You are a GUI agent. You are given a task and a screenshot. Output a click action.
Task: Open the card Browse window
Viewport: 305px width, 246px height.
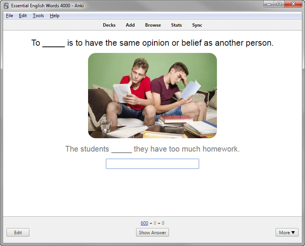pyautogui.click(x=153, y=25)
